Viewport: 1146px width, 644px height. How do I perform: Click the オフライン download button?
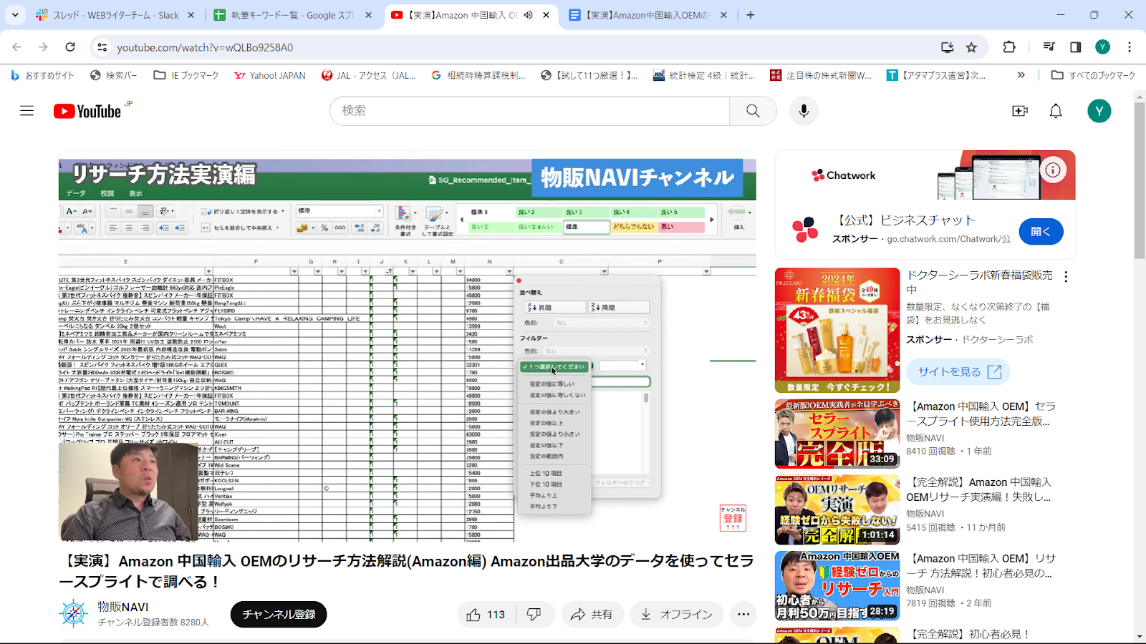point(677,615)
